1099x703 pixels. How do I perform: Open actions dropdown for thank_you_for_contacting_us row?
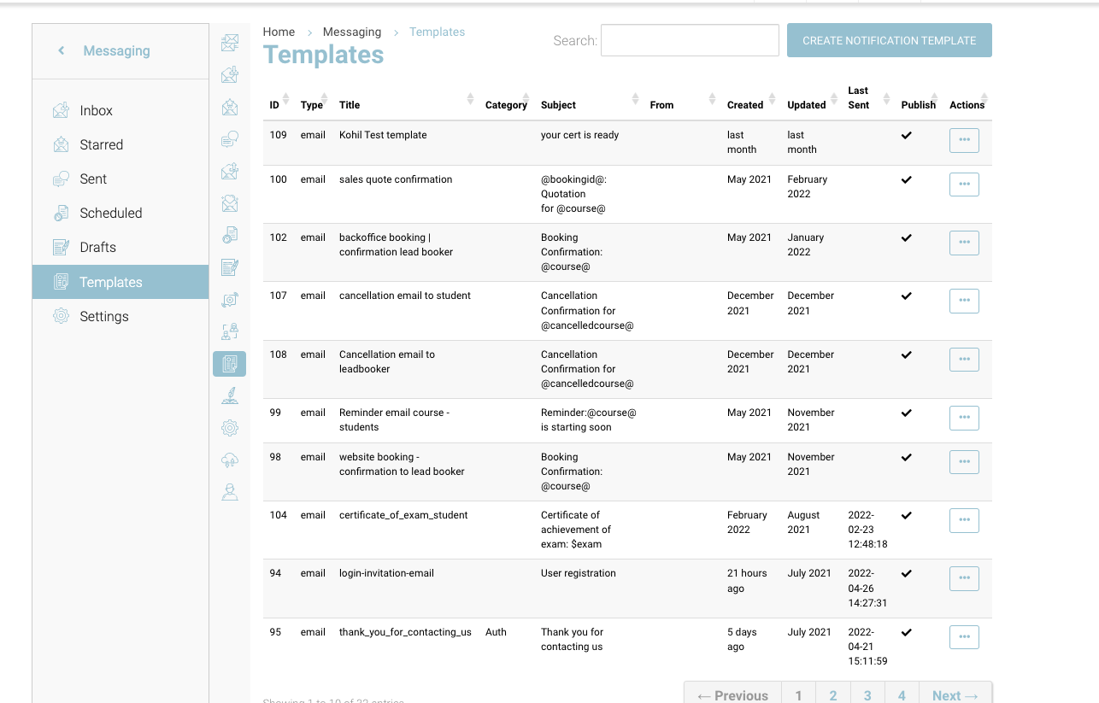point(964,637)
